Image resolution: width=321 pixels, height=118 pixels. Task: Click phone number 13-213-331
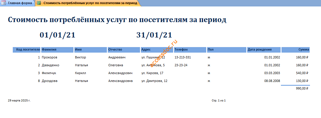(183, 57)
